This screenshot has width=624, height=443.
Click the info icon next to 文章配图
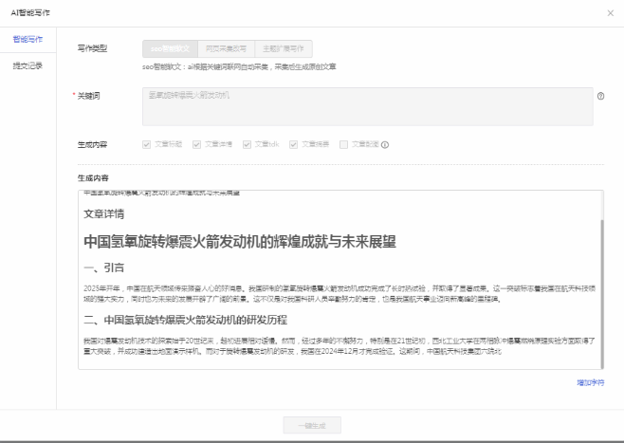[385, 145]
